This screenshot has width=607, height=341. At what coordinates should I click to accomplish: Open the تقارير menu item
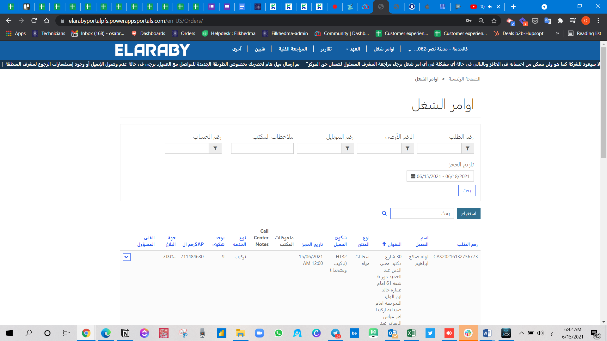[x=326, y=49]
